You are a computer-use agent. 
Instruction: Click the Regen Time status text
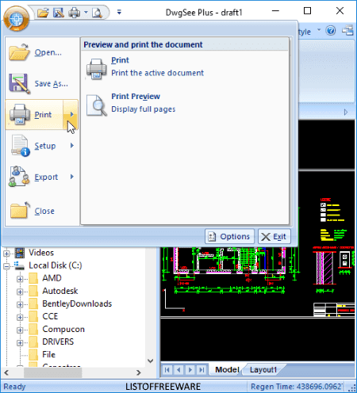tap(297, 387)
